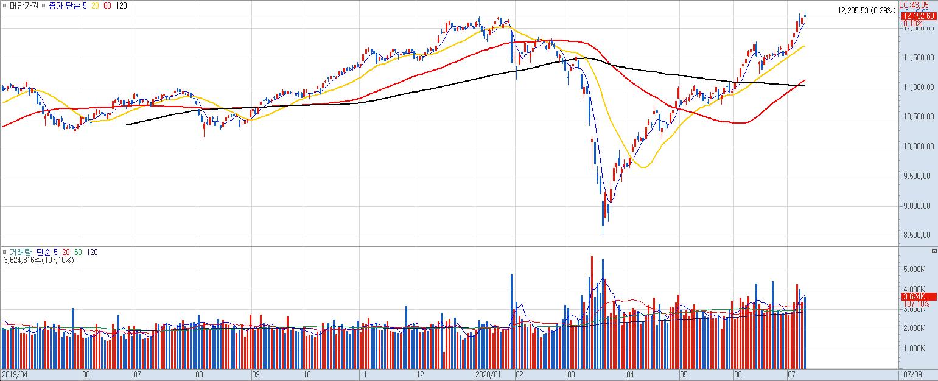Click the 08 month marker on date axis
Viewport: 938px width, 381px height.
(200, 375)
